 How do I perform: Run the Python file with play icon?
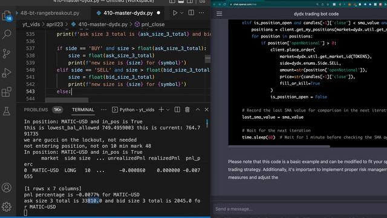pyautogui.click(x=175, y=13)
